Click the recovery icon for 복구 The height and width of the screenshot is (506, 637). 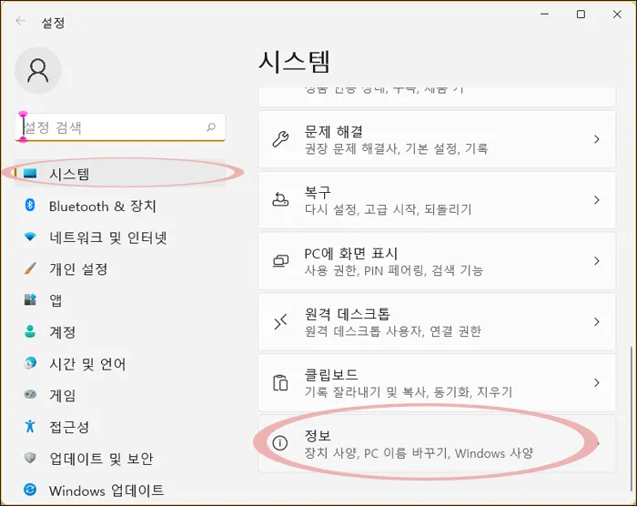pos(280,199)
